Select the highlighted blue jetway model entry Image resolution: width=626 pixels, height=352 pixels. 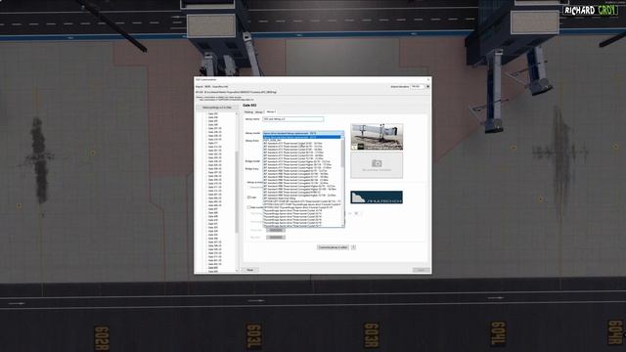(302, 137)
